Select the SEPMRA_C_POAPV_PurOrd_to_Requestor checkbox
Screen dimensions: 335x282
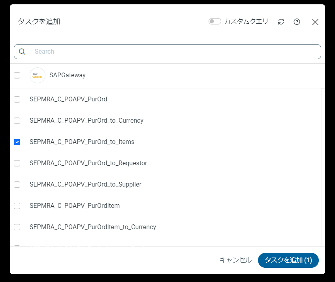tap(17, 163)
